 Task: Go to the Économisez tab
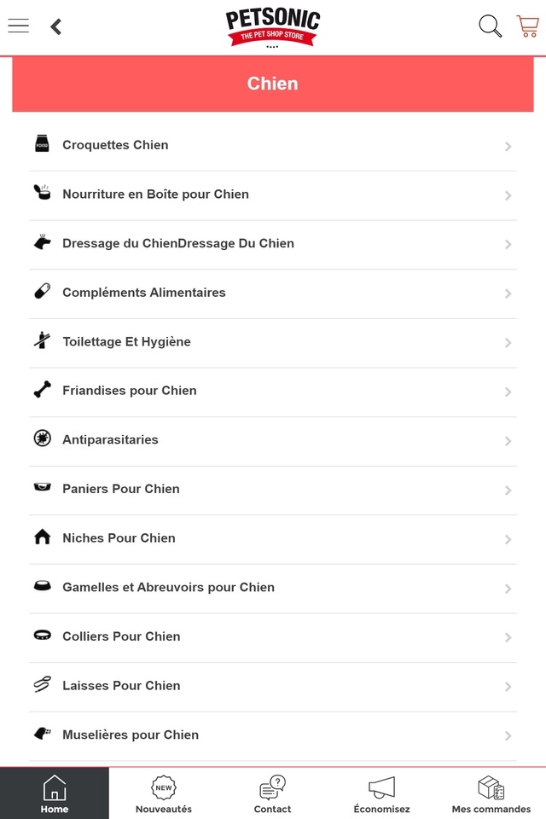point(381,794)
